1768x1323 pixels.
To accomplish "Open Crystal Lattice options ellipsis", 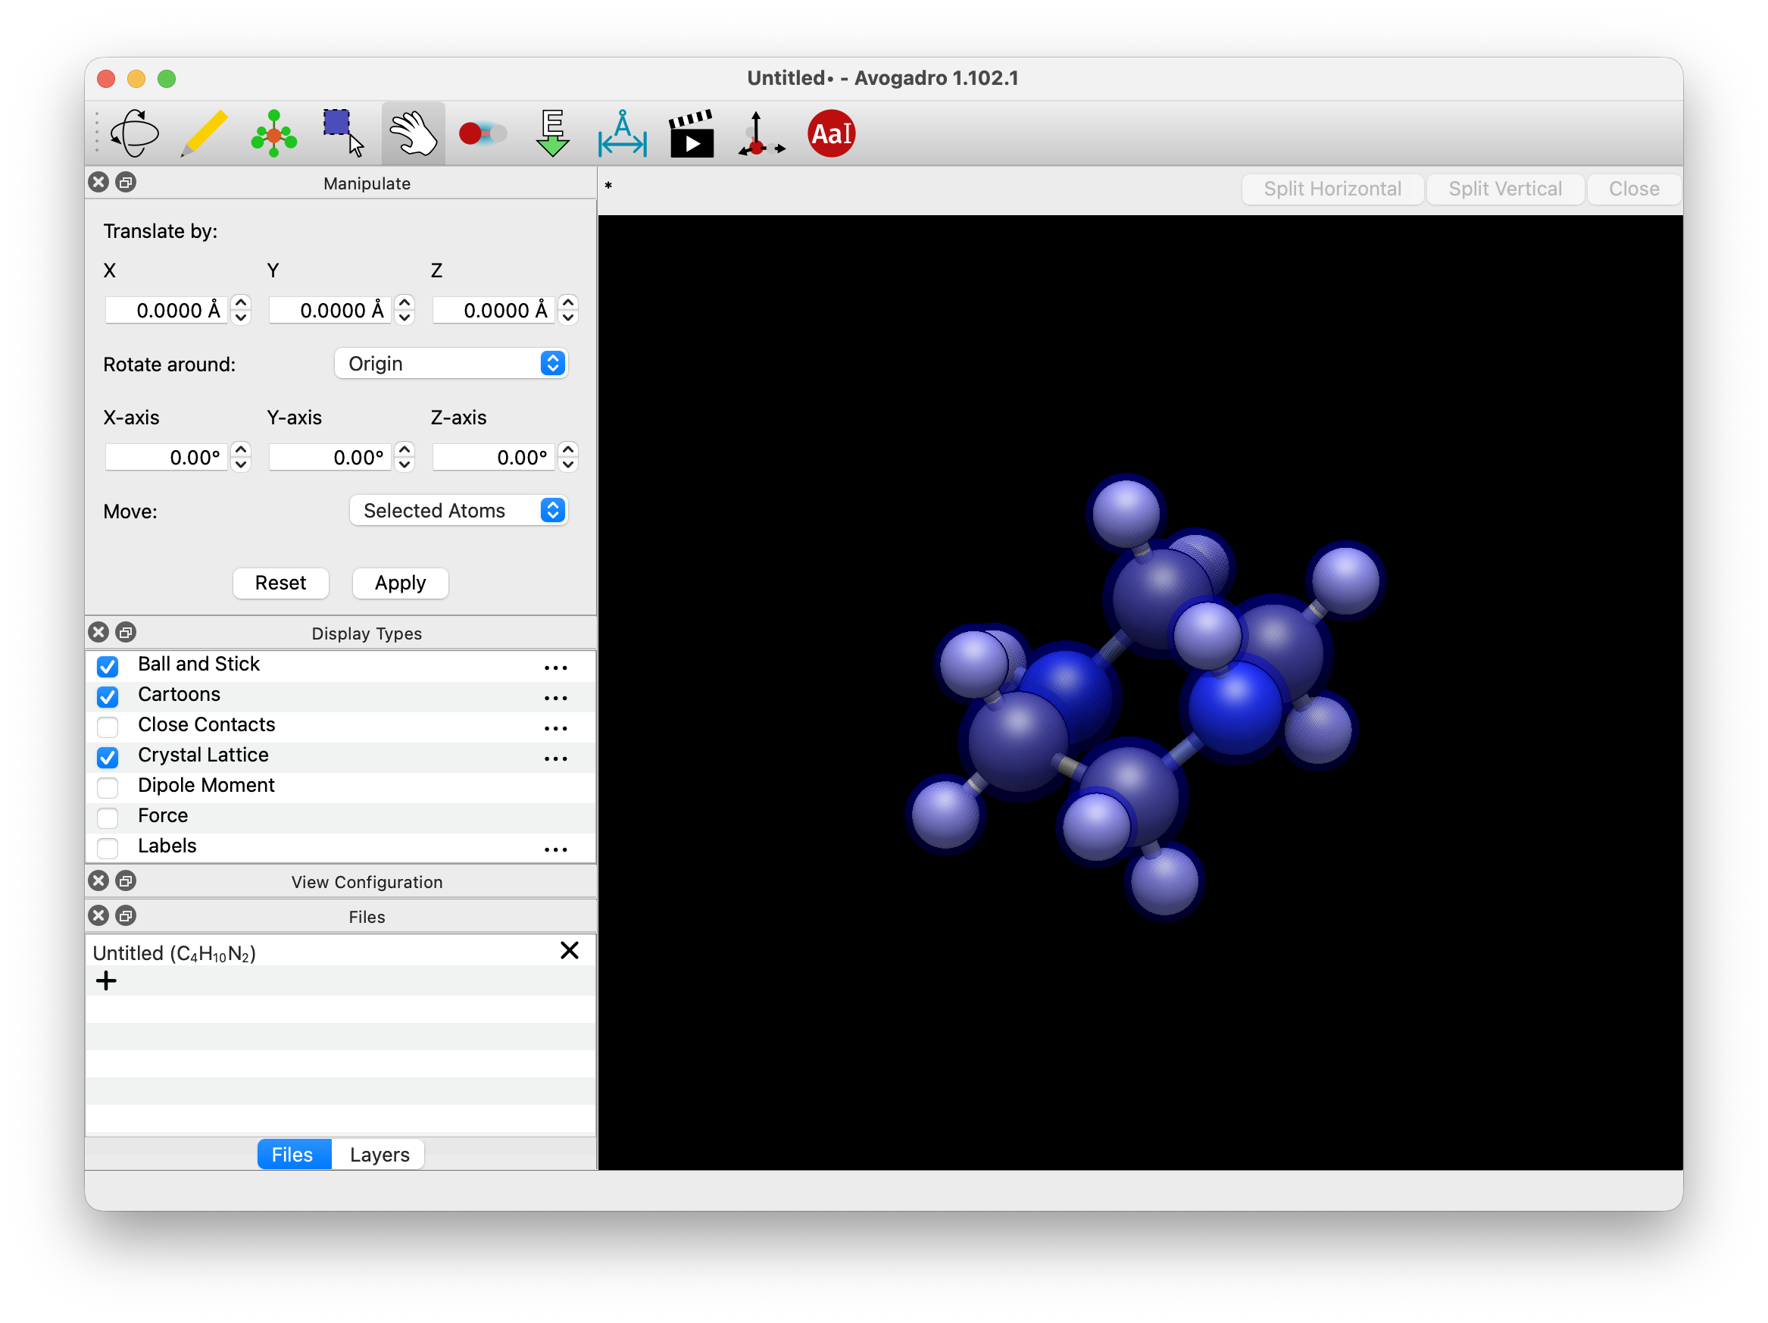I will click(555, 758).
